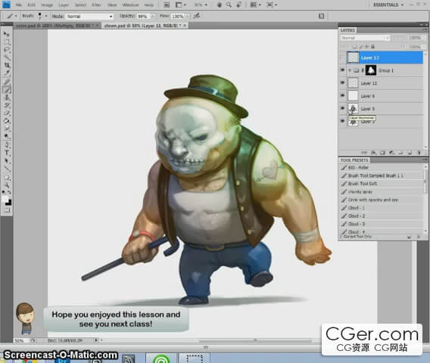Create a new group folder icon

click(400, 153)
